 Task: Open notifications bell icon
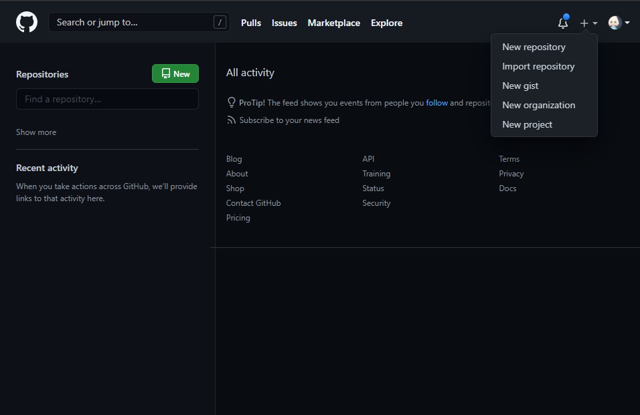(563, 23)
